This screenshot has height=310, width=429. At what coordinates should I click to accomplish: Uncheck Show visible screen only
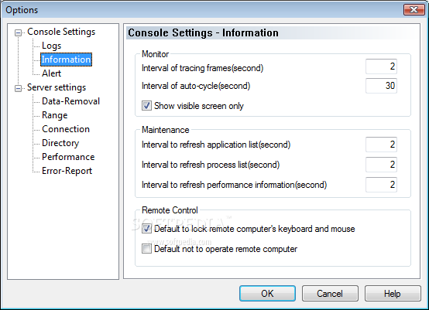146,106
